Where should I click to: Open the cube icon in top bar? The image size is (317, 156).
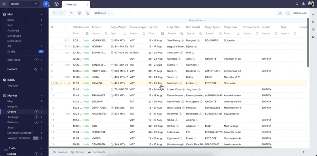click(57, 4)
